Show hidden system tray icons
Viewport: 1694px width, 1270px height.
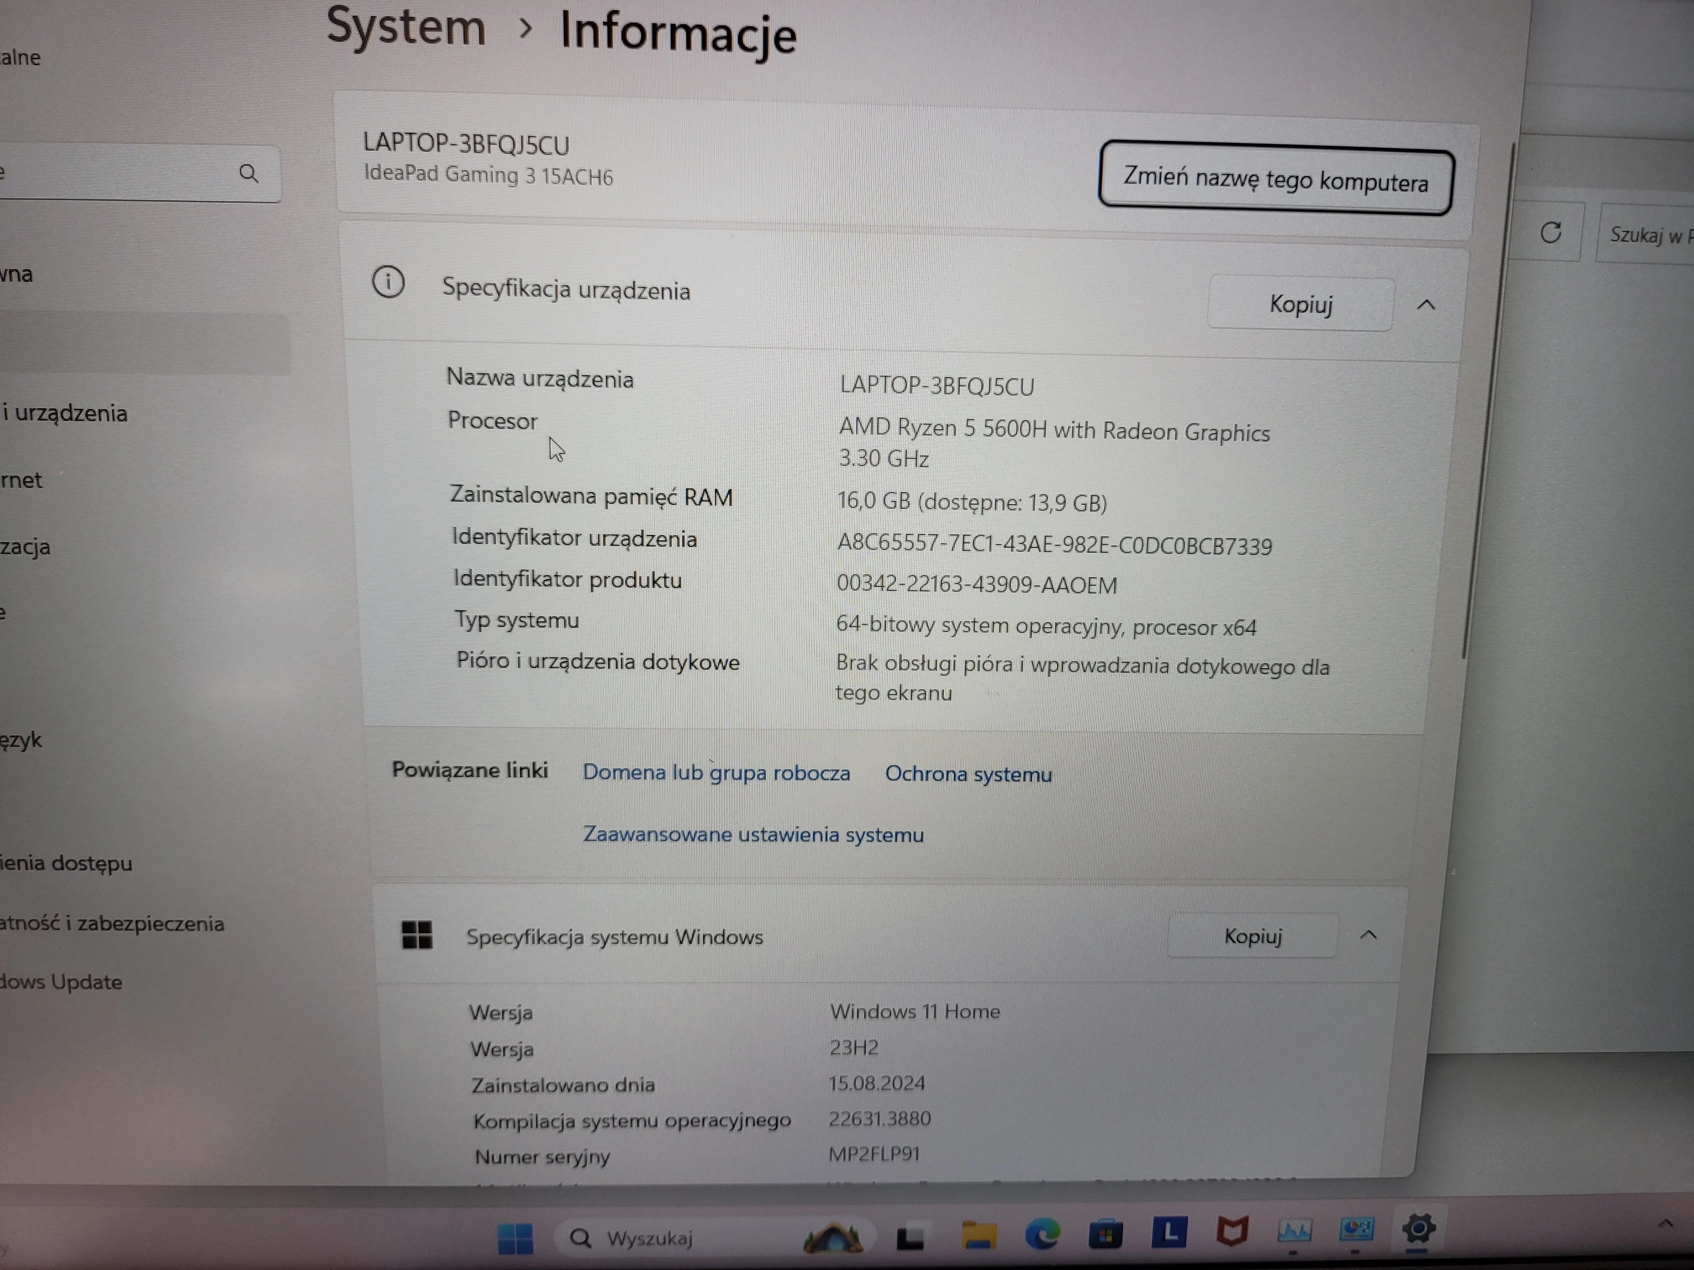point(1665,1223)
